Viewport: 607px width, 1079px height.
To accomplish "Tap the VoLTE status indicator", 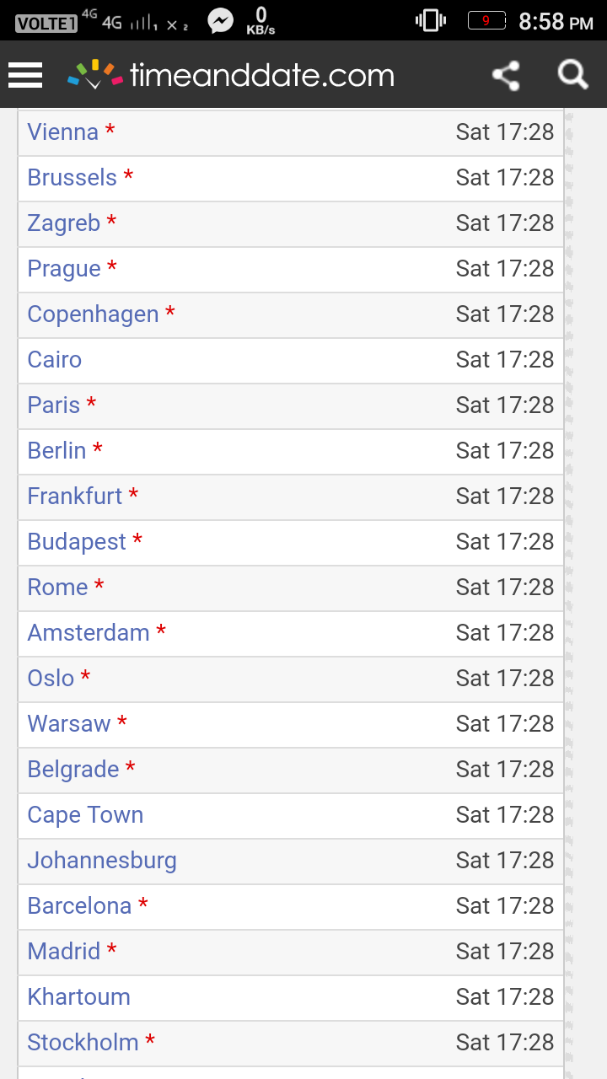I will click(x=46, y=23).
